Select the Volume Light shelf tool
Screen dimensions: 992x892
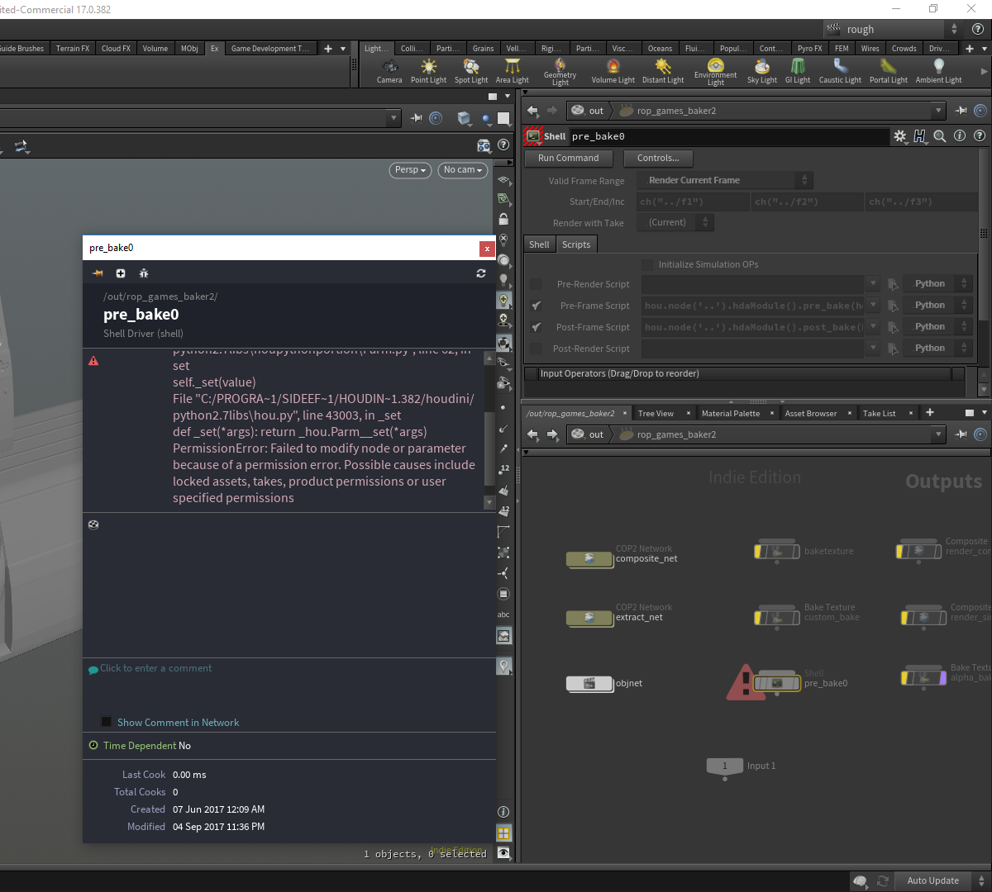613,71
